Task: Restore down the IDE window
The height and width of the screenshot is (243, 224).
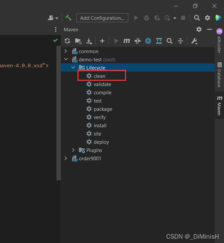Action: [x=195, y=6]
